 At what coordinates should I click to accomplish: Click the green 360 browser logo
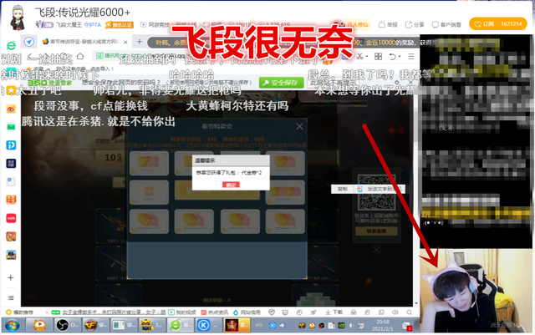pos(11,45)
